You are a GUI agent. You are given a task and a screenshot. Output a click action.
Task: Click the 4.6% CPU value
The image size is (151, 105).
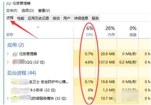point(89,62)
